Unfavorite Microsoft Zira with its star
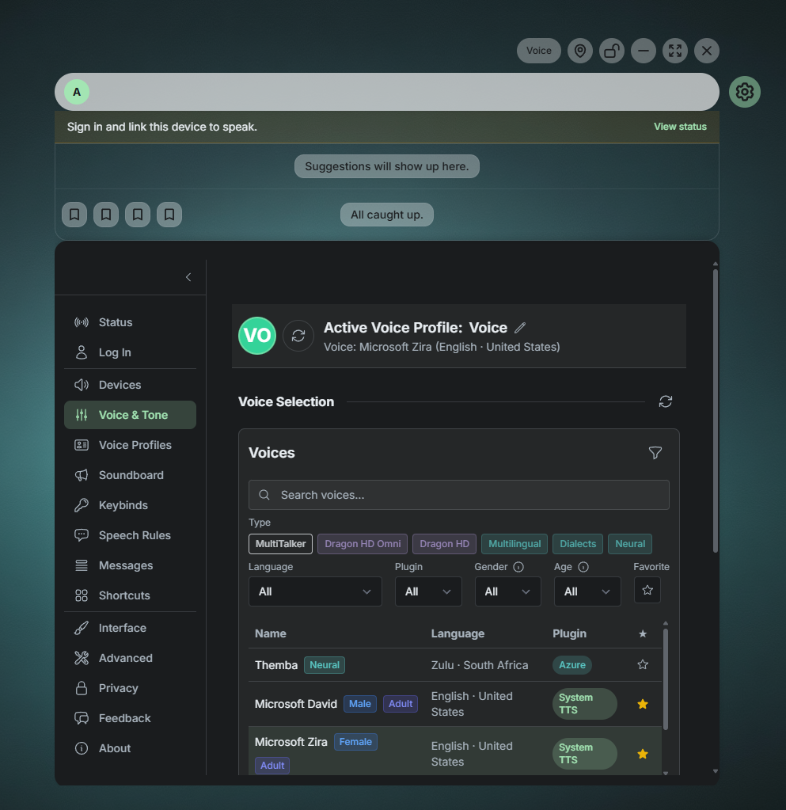 pyautogui.click(x=643, y=755)
